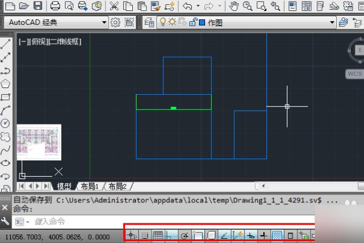Switch to the 模型 model tab
Image resolution: width=364 pixels, height=243 pixels.
[x=64, y=186]
